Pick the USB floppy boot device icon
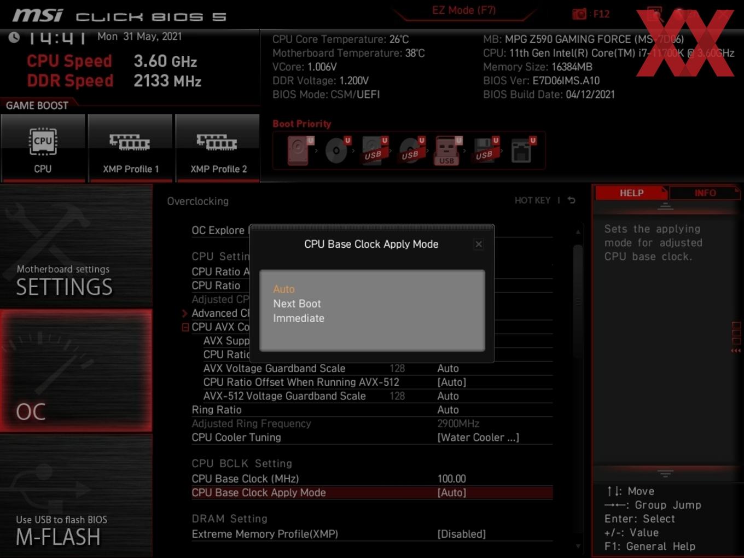The width and height of the screenshot is (744, 558). [485, 150]
